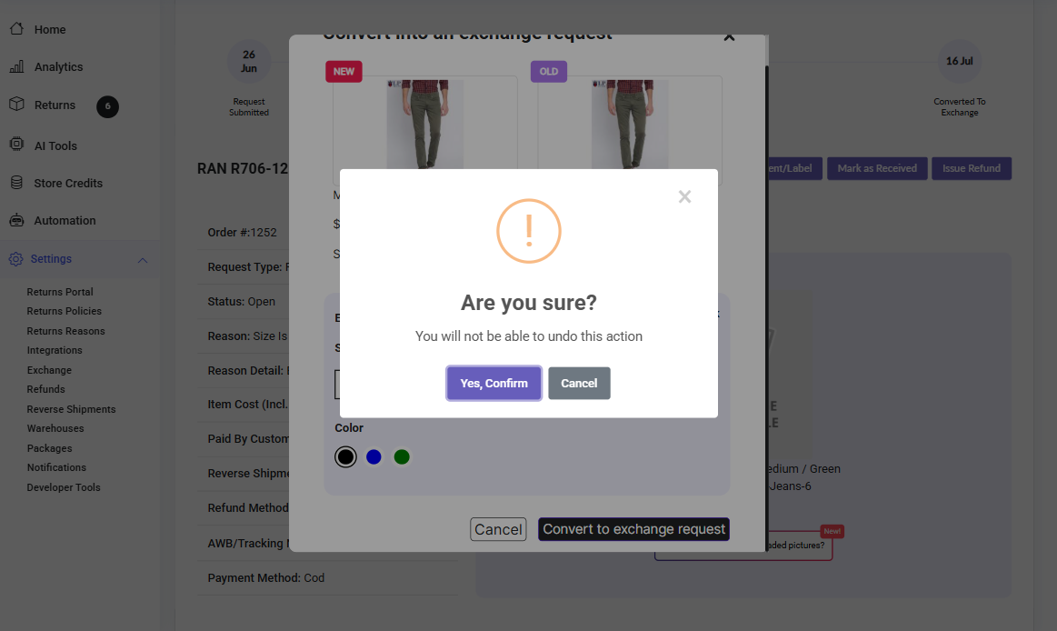Click Convert to exchange request button
The image size is (1057, 631).
(x=633, y=529)
